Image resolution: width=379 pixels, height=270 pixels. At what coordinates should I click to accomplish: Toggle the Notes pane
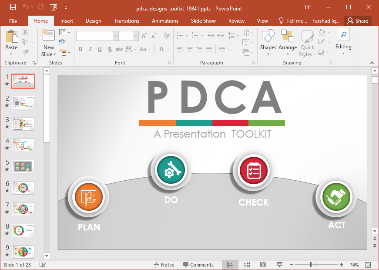pos(164,265)
